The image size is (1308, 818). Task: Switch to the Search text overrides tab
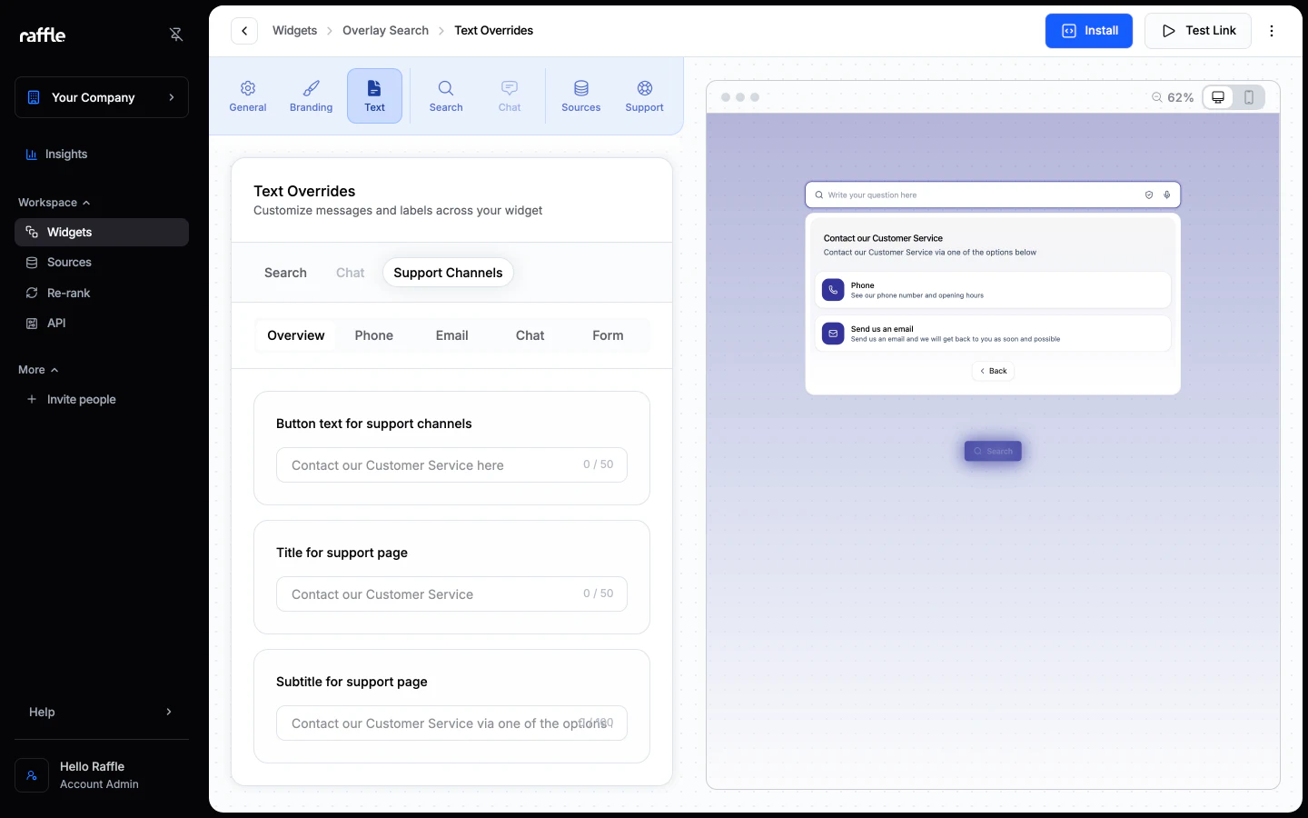pyautogui.click(x=285, y=273)
